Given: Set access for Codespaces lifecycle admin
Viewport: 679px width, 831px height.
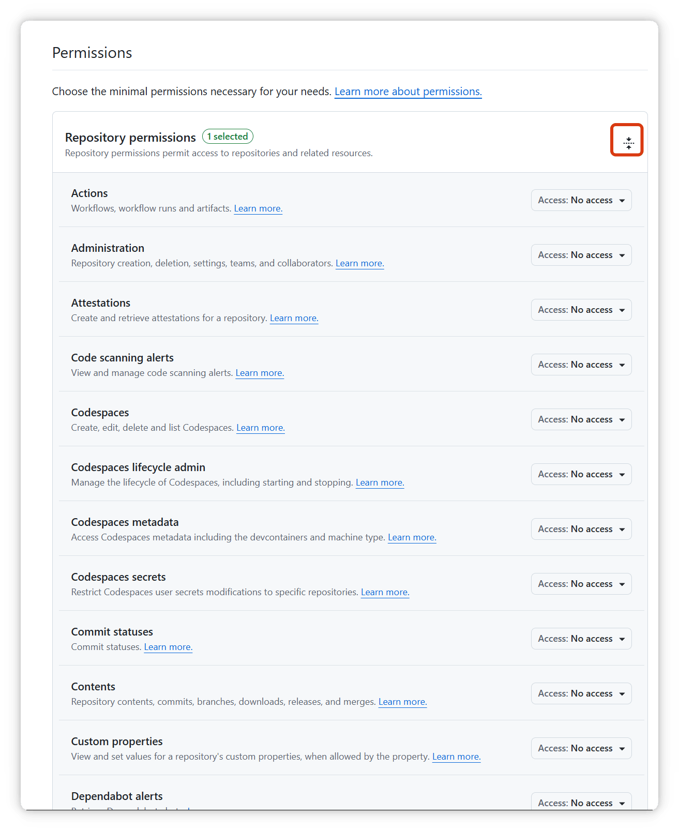Looking at the screenshot, I should point(581,474).
